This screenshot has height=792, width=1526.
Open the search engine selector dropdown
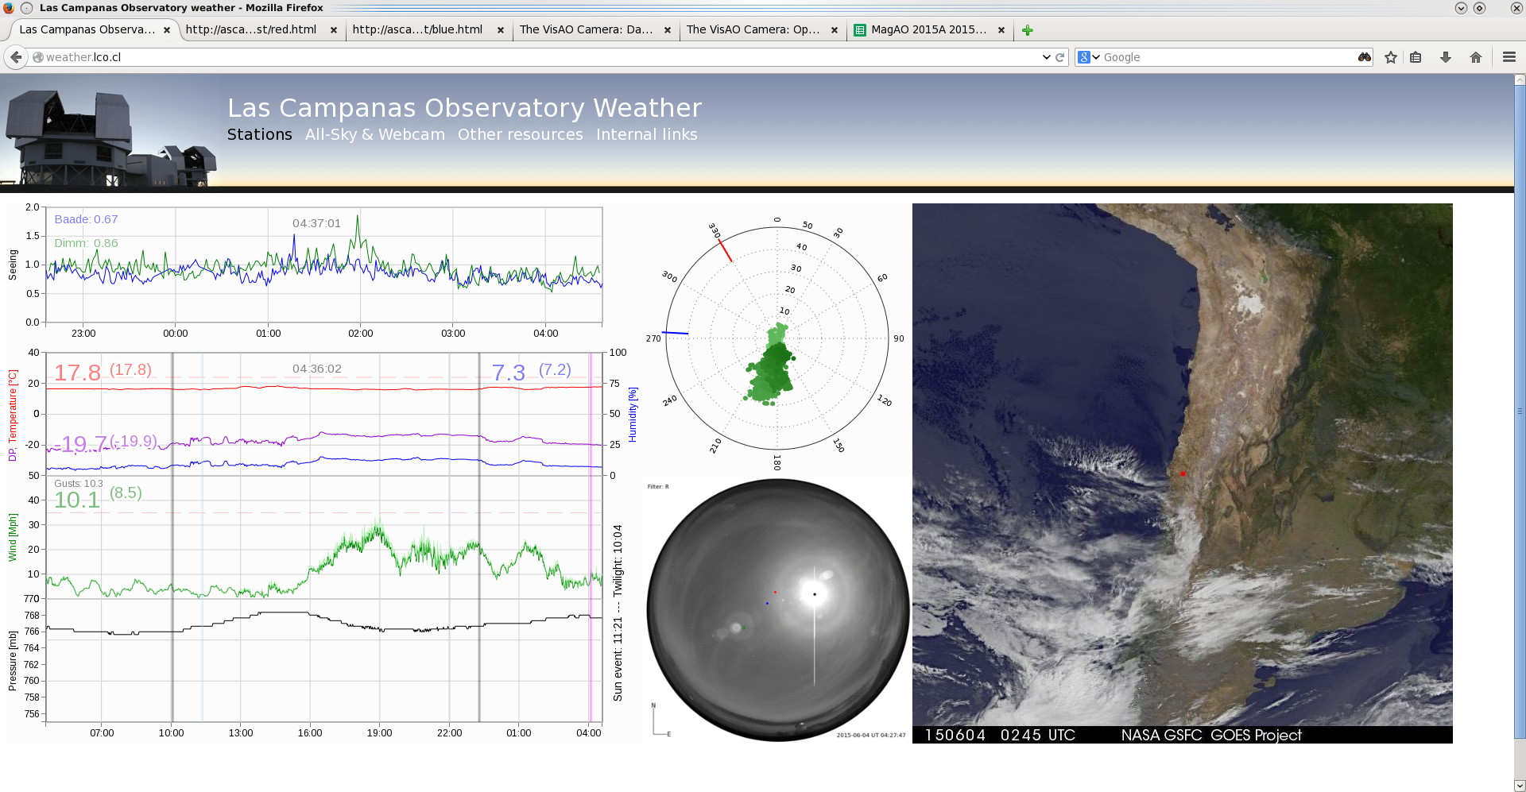click(x=1096, y=57)
